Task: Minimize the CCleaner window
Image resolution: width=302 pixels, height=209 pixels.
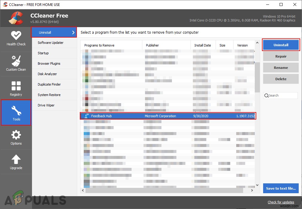Action: [x=268, y=4]
